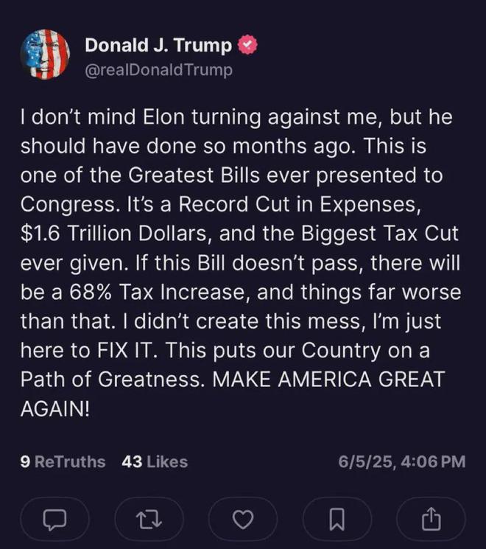The width and height of the screenshot is (486, 549).
Task: Bookmark this post
Action: click(x=337, y=520)
